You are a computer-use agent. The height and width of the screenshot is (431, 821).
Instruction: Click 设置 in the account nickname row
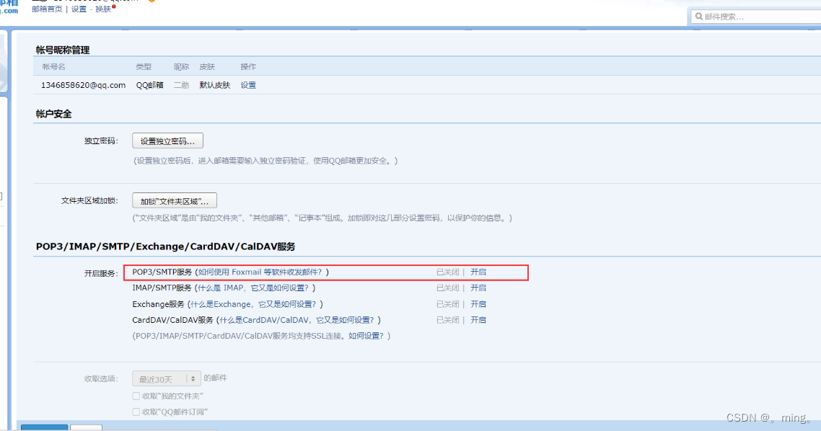[x=248, y=85]
